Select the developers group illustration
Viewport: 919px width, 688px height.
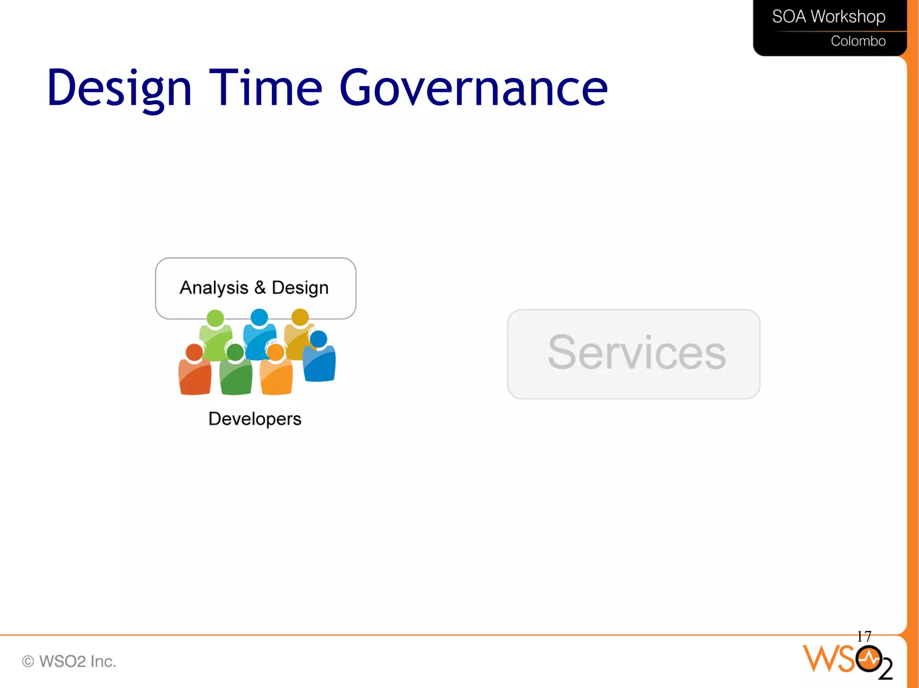pyautogui.click(x=257, y=352)
